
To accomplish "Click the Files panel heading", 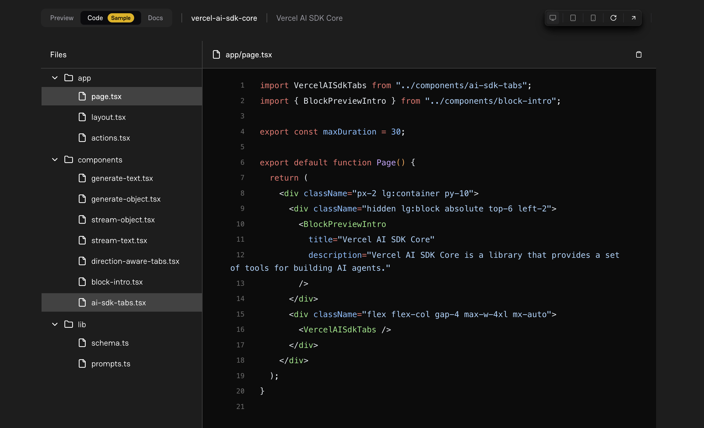I will [x=58, y=55].
